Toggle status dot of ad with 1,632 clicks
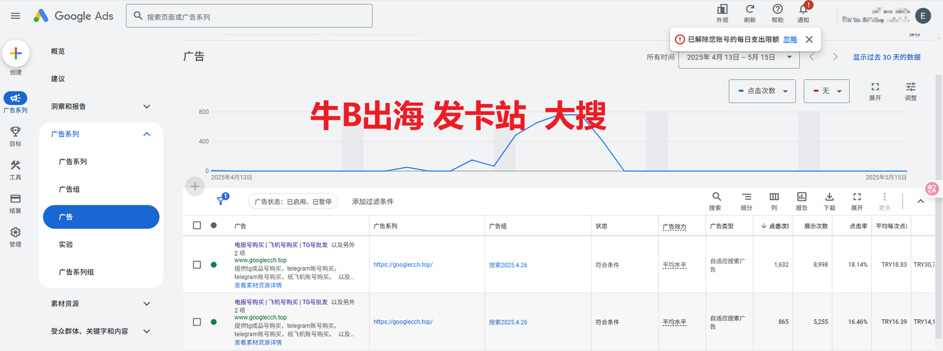 213,265
